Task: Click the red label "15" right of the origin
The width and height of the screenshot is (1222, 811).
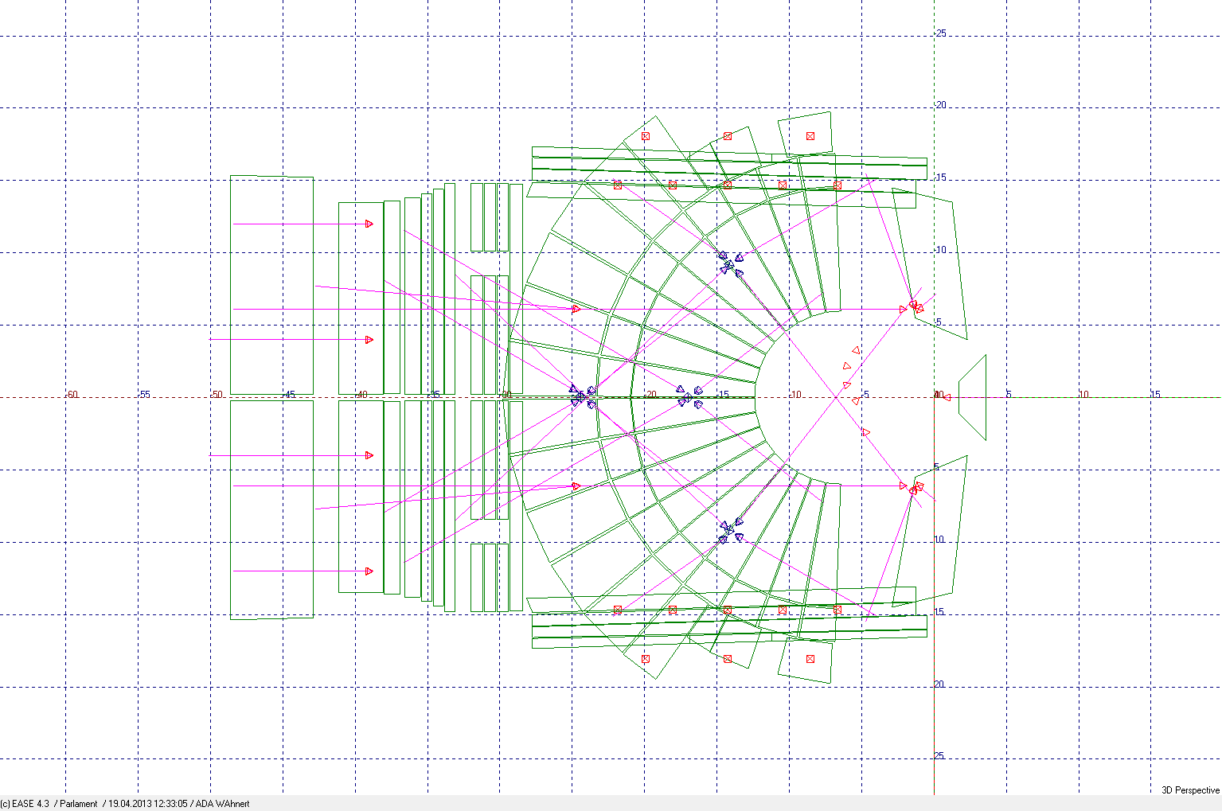Action: (1156, 395)
